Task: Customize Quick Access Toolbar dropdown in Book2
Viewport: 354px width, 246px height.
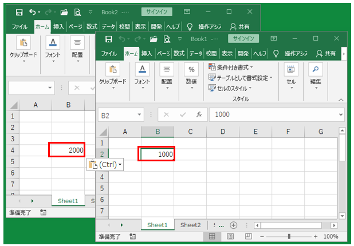Action: click(91, 12)
